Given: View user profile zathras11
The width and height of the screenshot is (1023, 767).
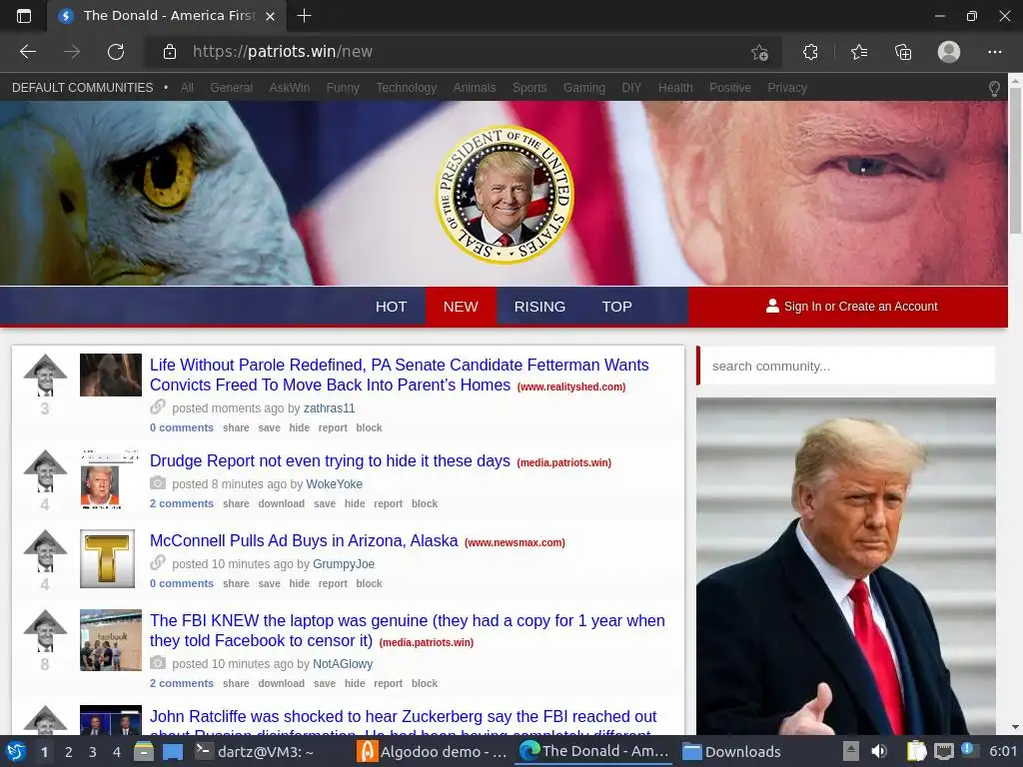Looking at the screenshot, I should click(x=329, y=408).
